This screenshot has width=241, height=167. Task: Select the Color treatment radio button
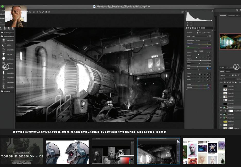click(x=197, y=33)
